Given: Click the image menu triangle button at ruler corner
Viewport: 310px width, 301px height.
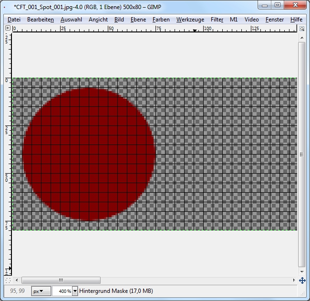Looking at the screenshot, I should 8,28.
